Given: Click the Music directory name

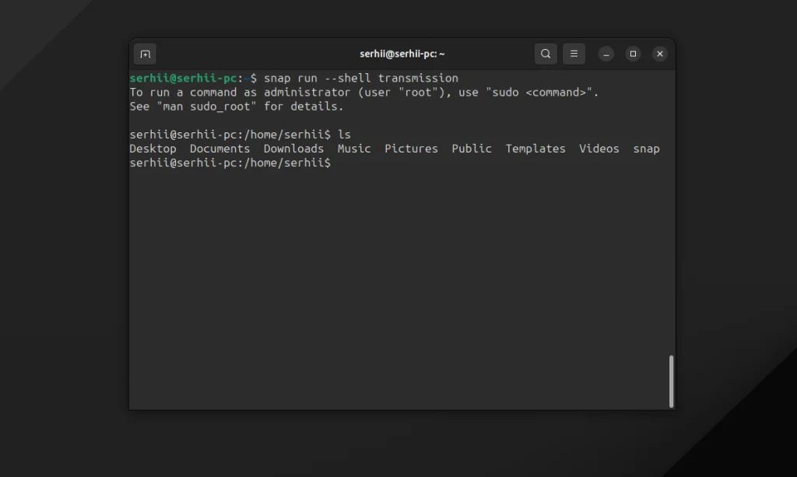Looking at the screenshot, I should click(354, 149).
